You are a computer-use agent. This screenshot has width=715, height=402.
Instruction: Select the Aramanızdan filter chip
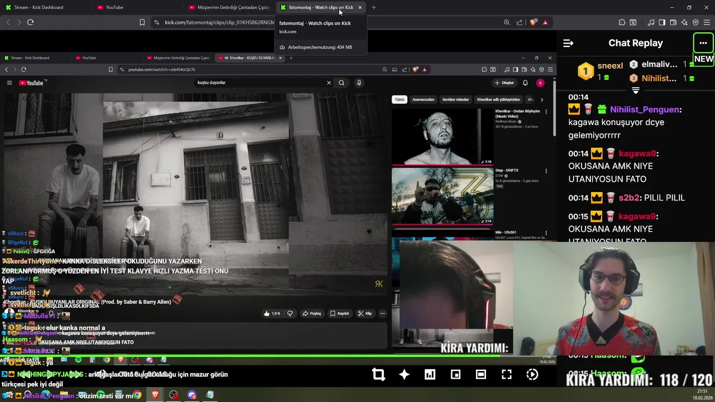click(423, 99)
